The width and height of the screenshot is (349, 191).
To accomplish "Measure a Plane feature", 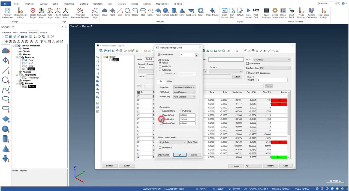I will (x=158, y=12).
